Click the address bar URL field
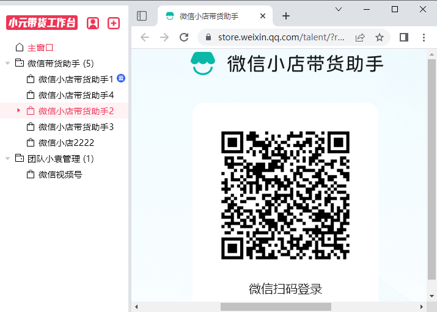 click(281, 37)
